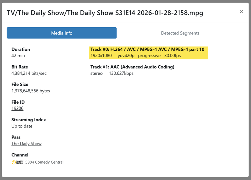Click the yuv420p pixel format text

point(127,56)
